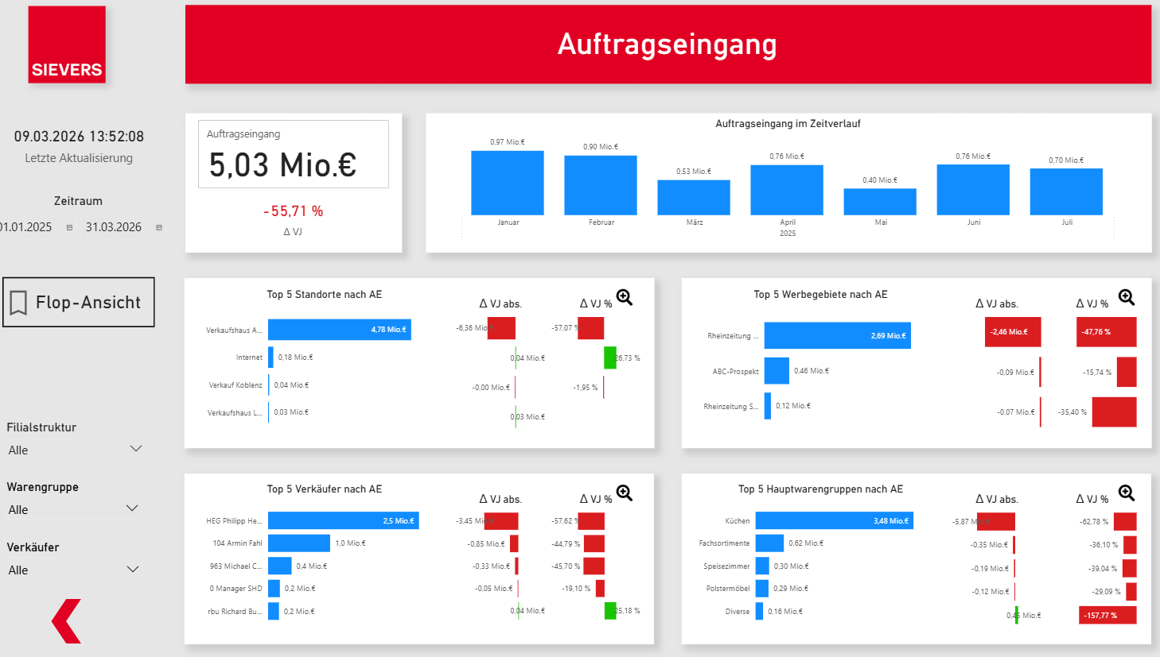
Task: Click the 0 Manager SHD row label
Action: click(x=236, y=589)
